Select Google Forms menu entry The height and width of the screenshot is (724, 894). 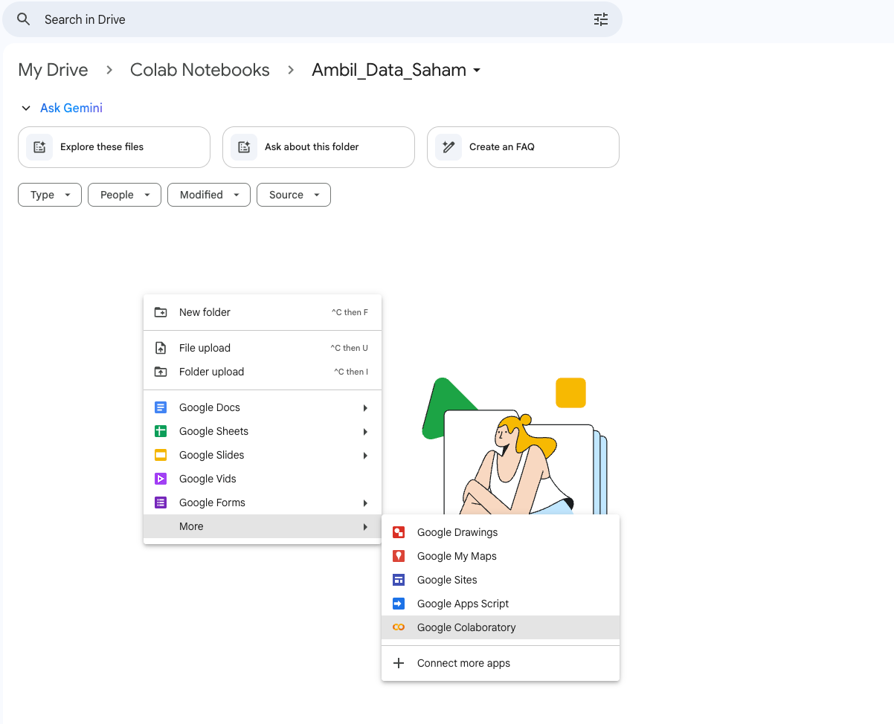click(263, 502)
